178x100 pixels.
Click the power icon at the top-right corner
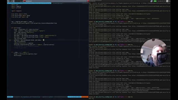click(170, 1)
